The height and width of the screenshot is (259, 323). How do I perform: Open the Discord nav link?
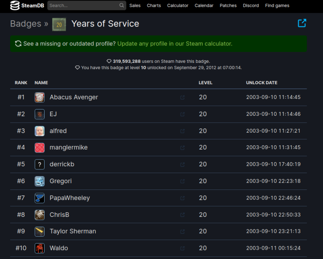(251, 5)
